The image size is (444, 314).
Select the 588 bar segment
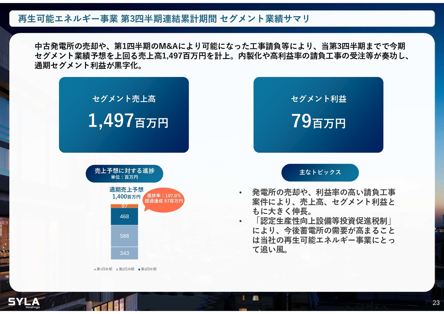(125, 236)
